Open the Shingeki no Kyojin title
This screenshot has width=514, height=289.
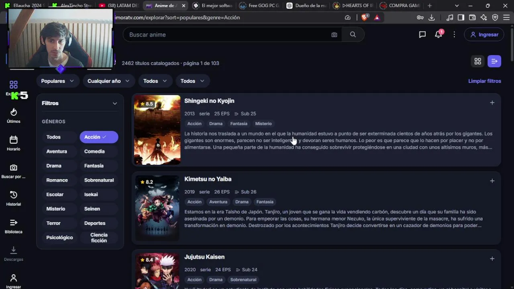209,101
